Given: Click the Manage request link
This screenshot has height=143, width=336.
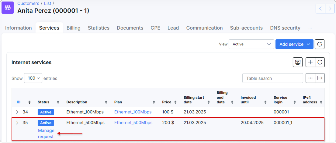Looking at the screenshot, I should point(46,134).
